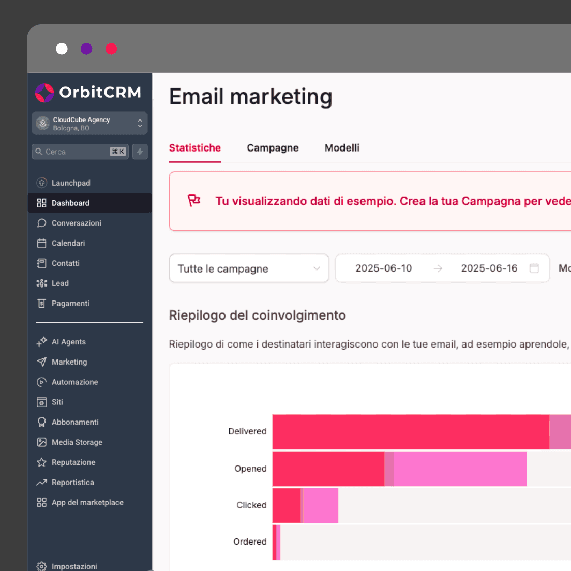
Task: Click the Dashboard grid icon
Action: tap(42, 203)
